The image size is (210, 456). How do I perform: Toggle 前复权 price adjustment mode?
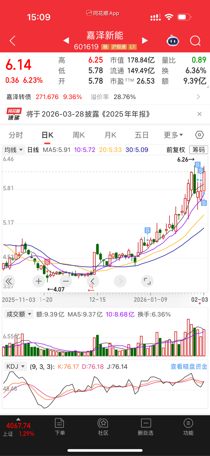176,150
